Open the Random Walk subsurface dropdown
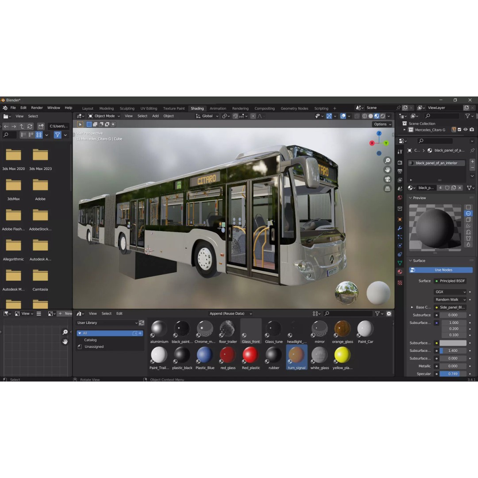 point(450,300)
